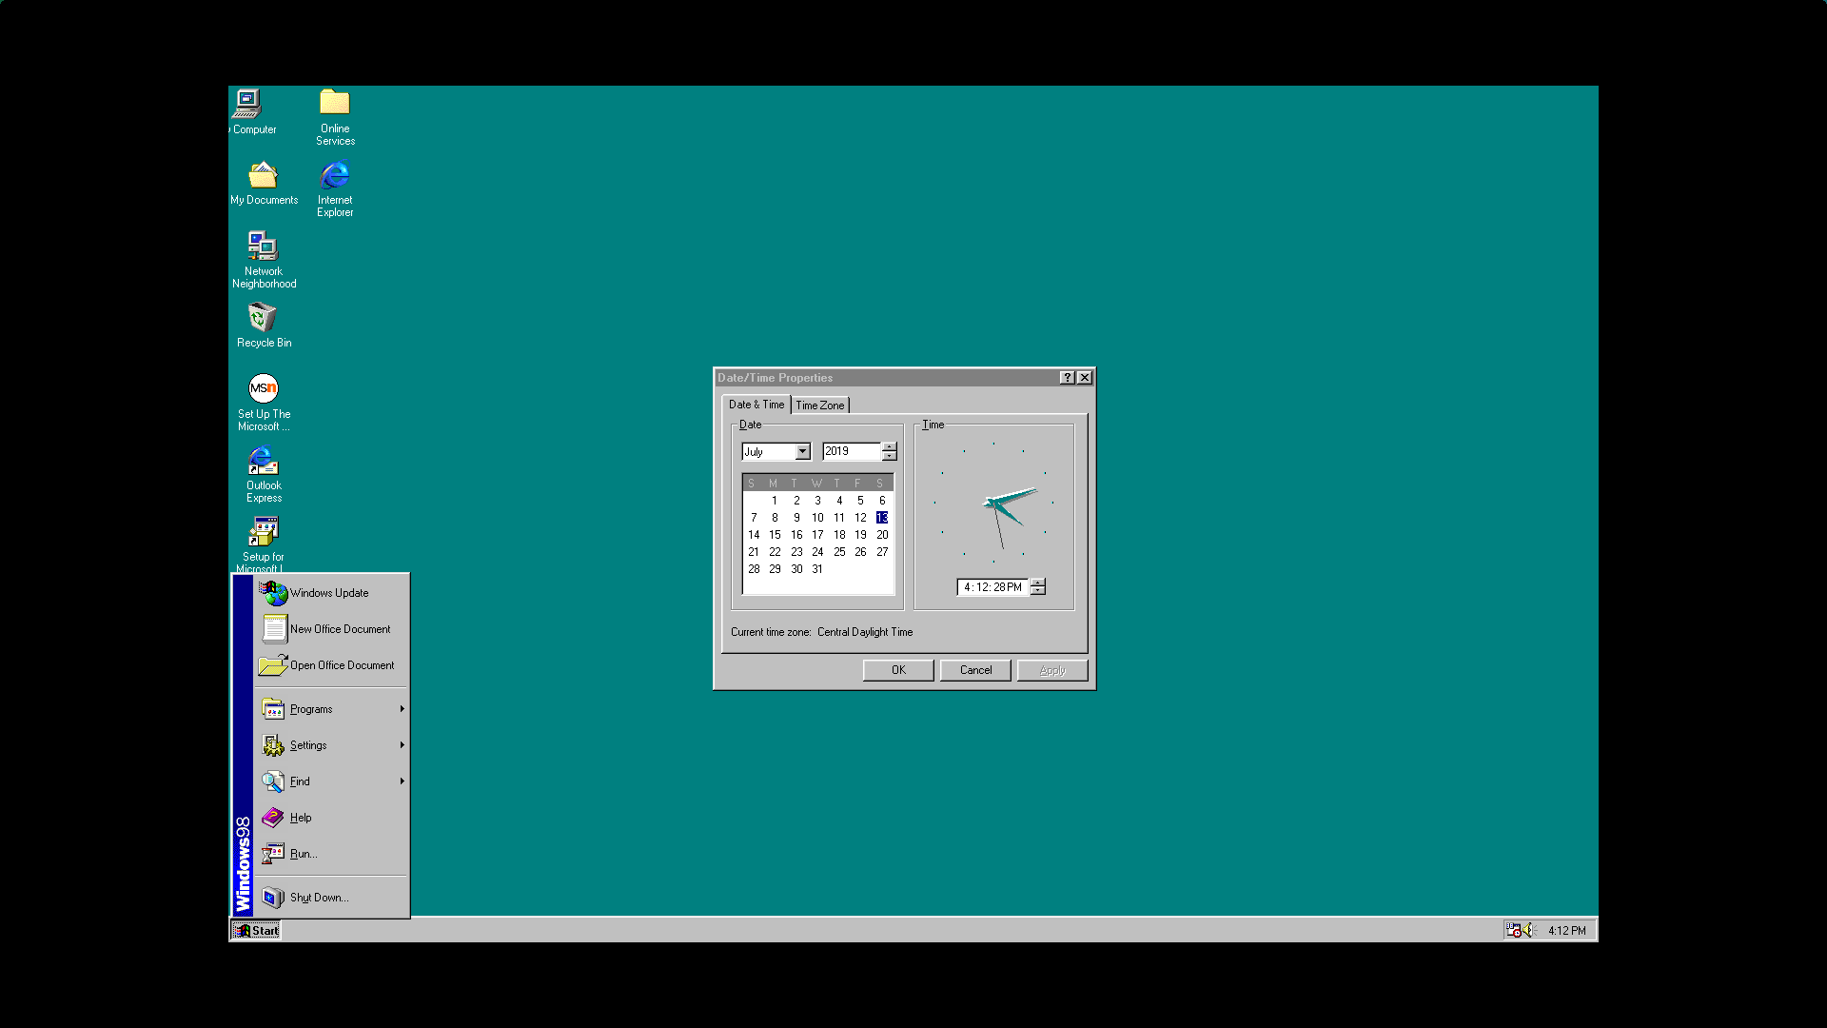Select day 9 in the calendar
1827x1028 pixels.
[x=796, y=518]
